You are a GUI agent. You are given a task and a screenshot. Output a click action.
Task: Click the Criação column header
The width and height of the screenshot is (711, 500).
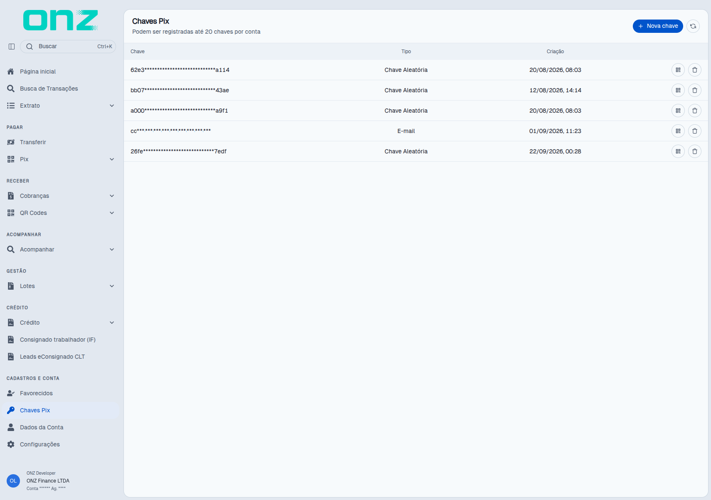coord(555,52)
